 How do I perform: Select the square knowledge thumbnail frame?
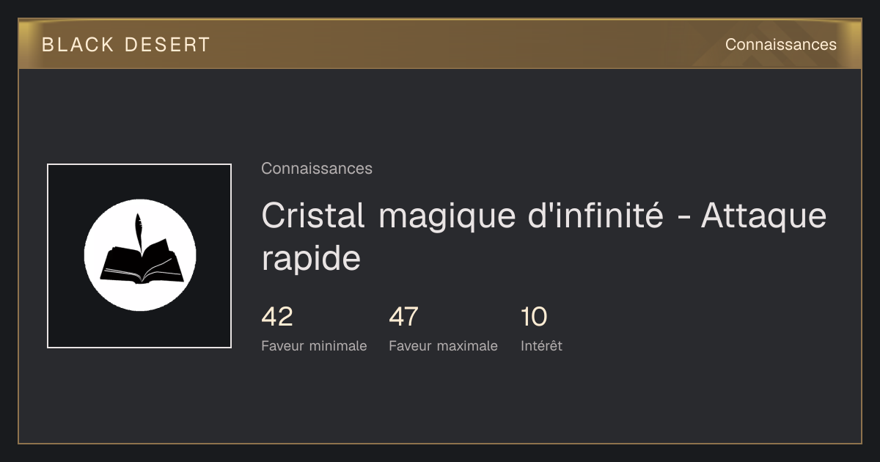click(139, 256)
